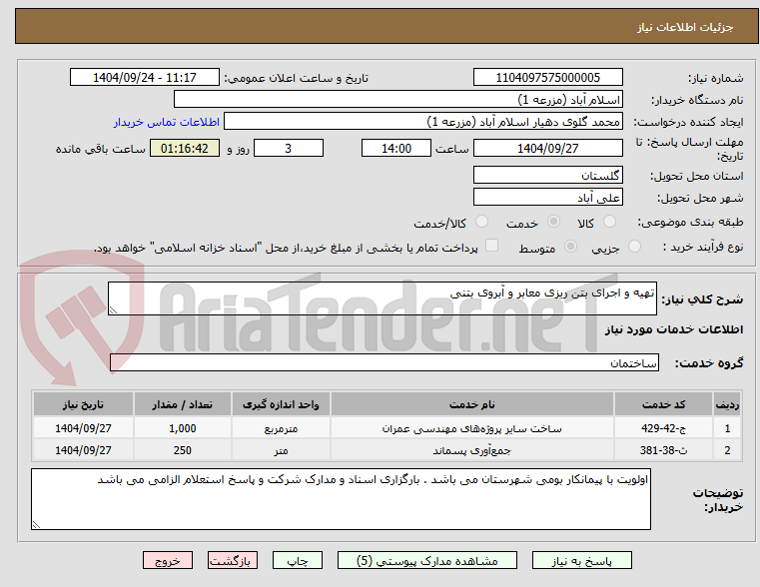The height and width of the screenshot is (587, 760).
Task: Click the واحد اندازه گیری column header
Action: click(x=281, y=404)
